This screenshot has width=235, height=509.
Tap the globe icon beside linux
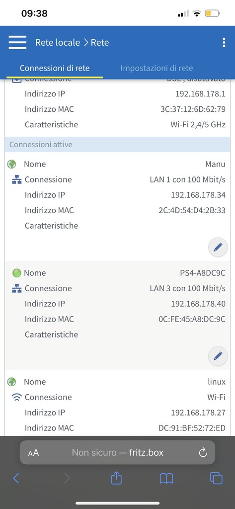point(12,382)
